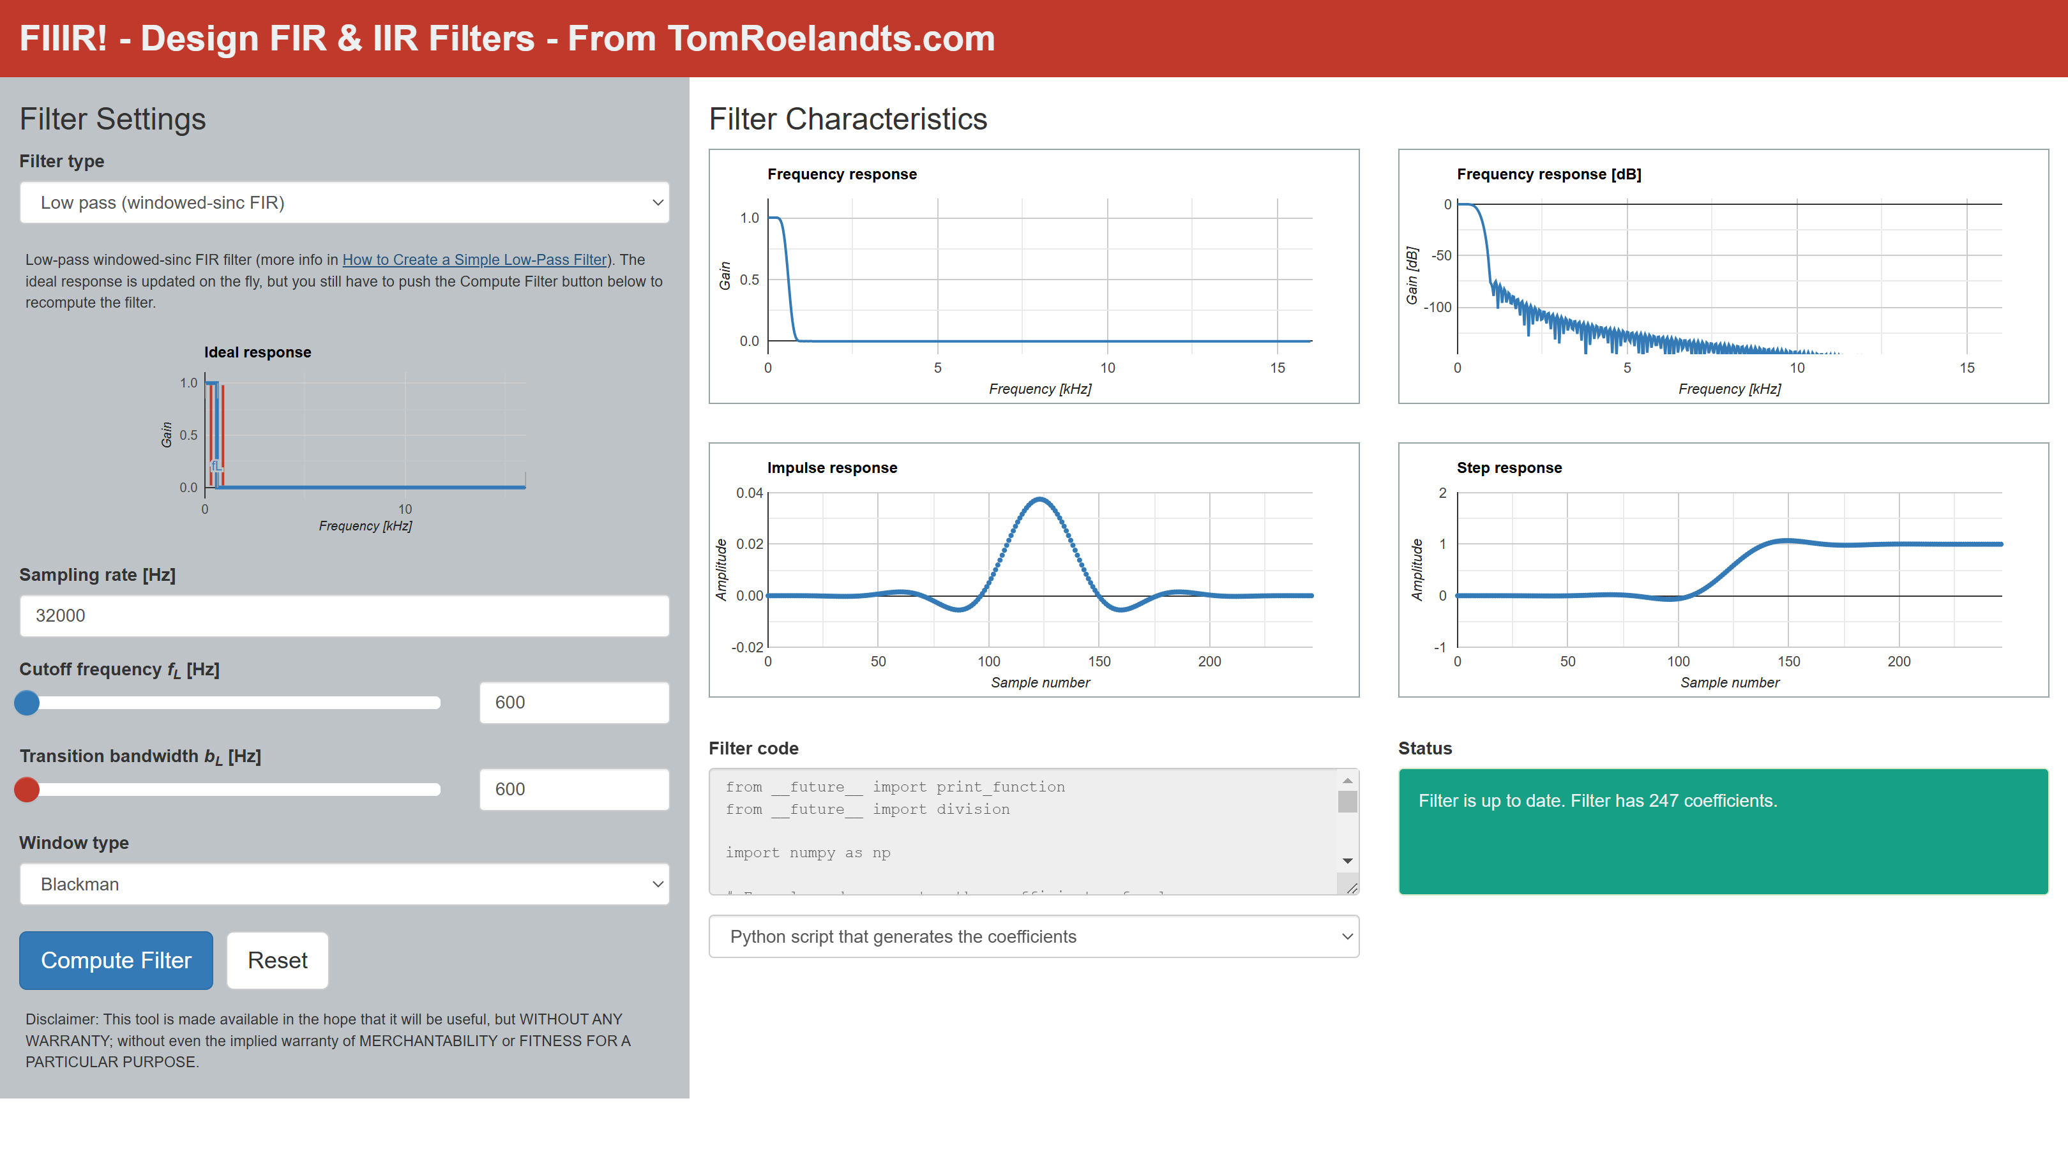
Task: Select the Transition bandwidth value field
Action: click(x=573, y=789)
